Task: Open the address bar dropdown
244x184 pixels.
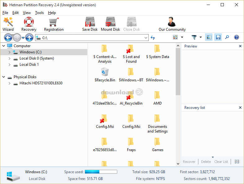Action: coord(146,38)
